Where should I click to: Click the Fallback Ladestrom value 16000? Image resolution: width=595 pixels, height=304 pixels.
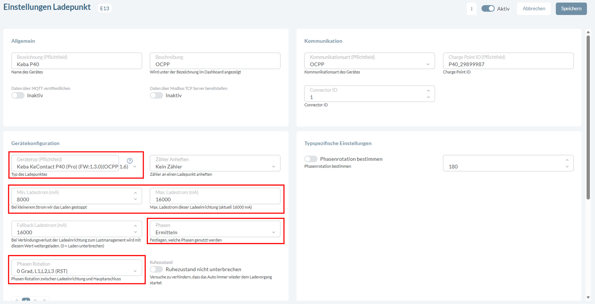(24, 233)
